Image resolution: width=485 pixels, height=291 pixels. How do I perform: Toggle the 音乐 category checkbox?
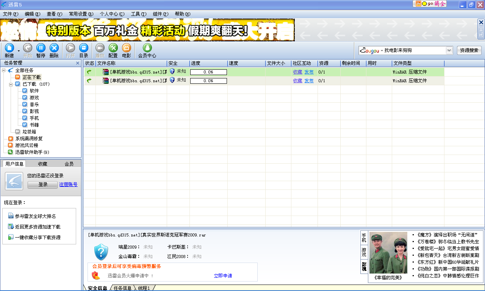25,105
